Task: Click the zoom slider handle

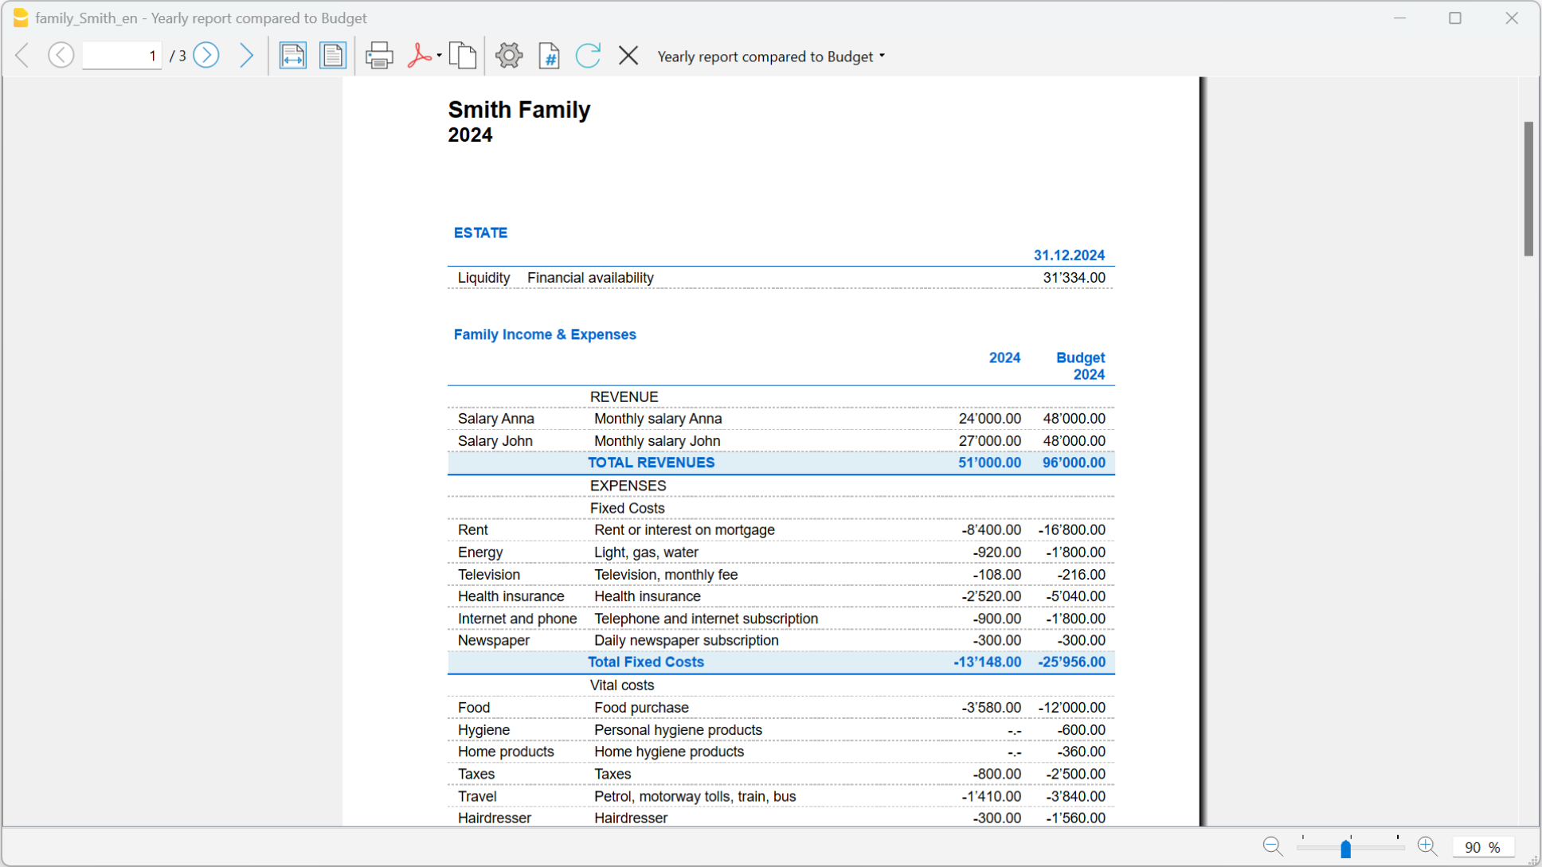Action: click(1345, 848)
